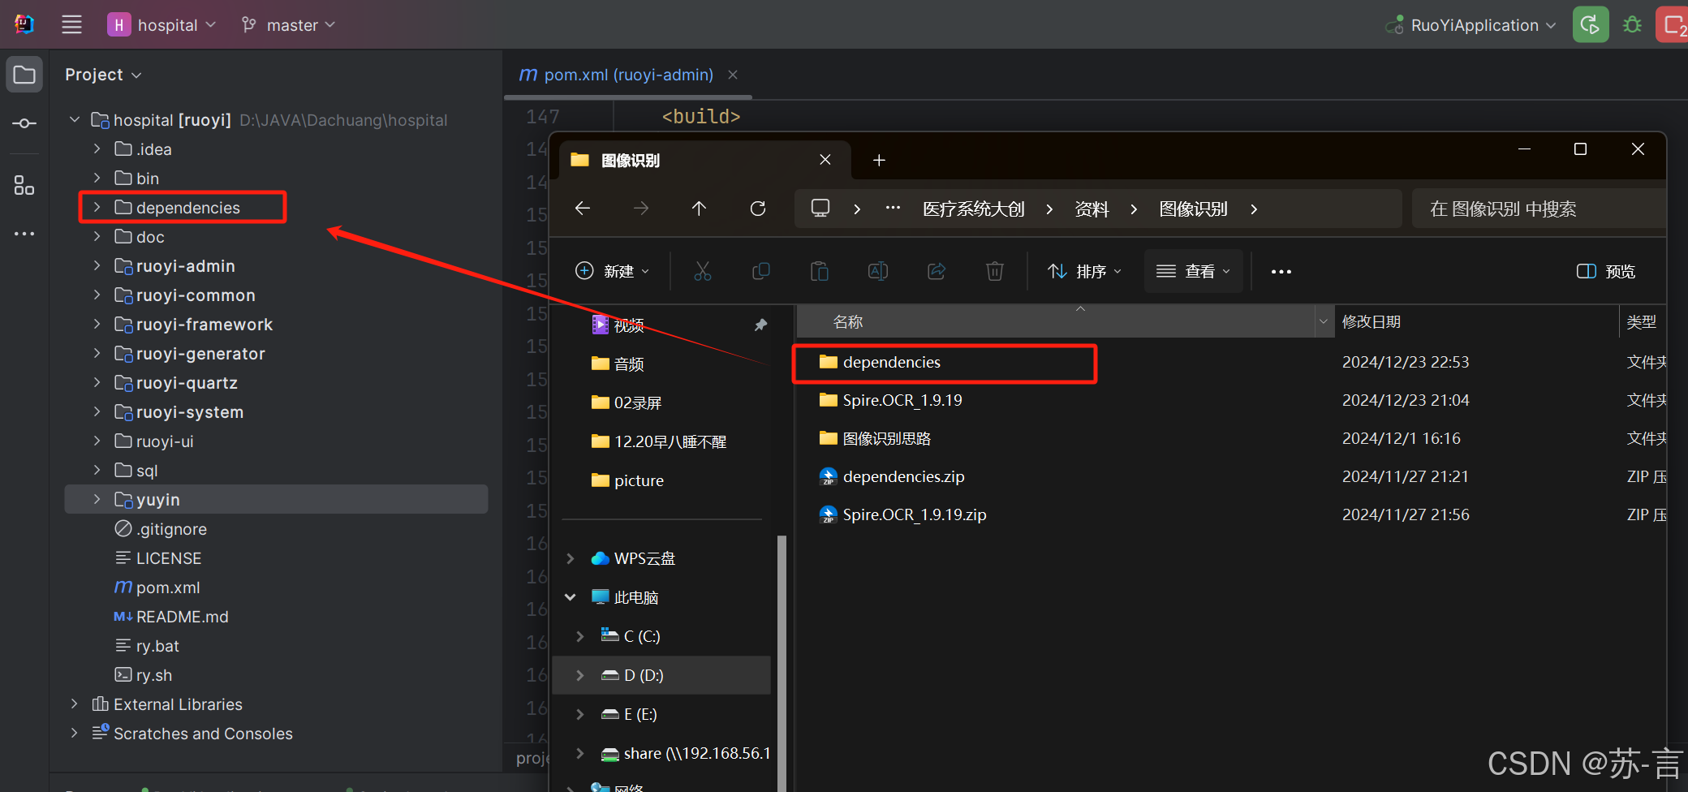This screenshot has height=792, width=1688.
Task: Open the IntelliJ main hamburger menu
Action: (71, 24)
